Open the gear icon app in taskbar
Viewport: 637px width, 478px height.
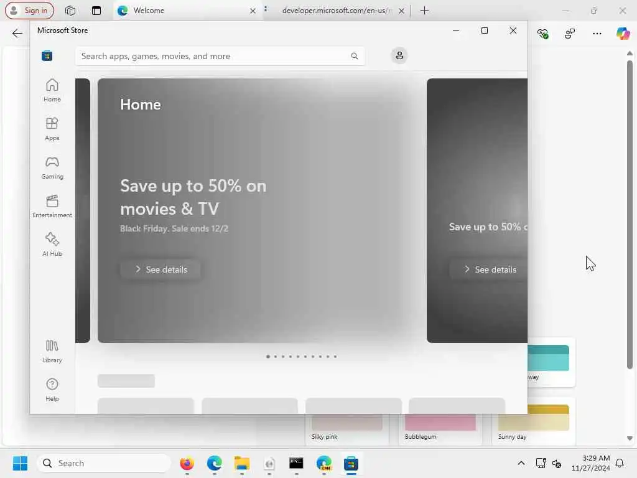click(x=269, y=463)
